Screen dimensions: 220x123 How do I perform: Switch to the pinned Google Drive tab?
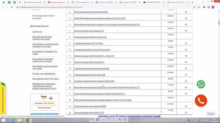[4, 2]
